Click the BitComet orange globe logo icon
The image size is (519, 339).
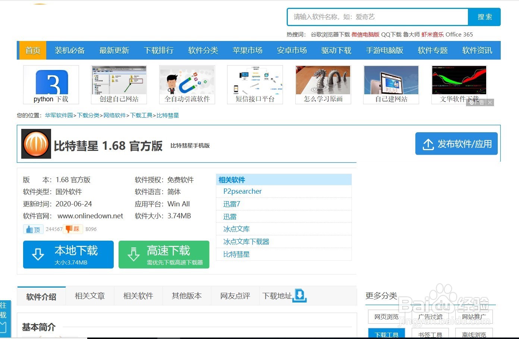[x=36, y=144]
